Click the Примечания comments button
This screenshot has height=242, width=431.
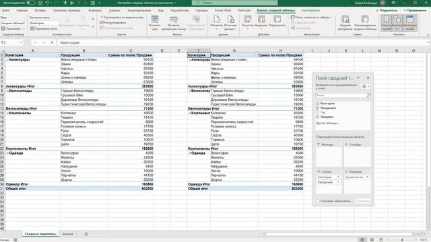[415, 11]
